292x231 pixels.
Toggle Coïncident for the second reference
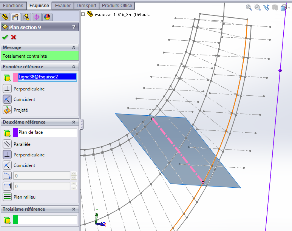7,165
